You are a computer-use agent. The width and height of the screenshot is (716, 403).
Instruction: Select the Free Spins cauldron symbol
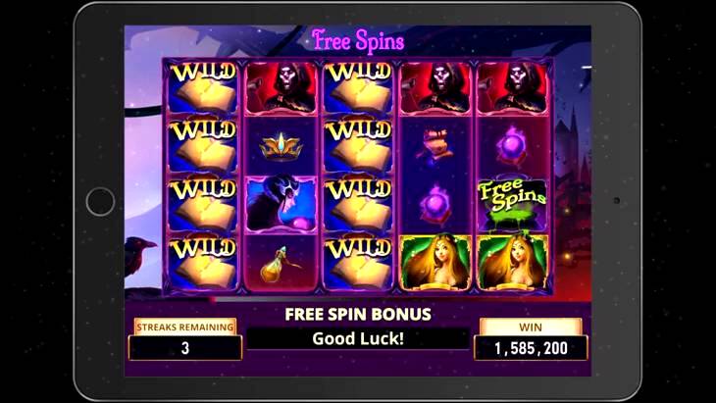tap(512, 204)
